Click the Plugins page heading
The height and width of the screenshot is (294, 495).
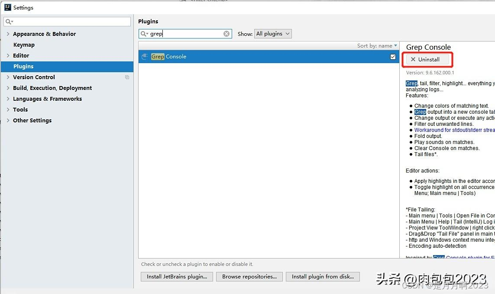pyautogui.click(x=148, y=22)
